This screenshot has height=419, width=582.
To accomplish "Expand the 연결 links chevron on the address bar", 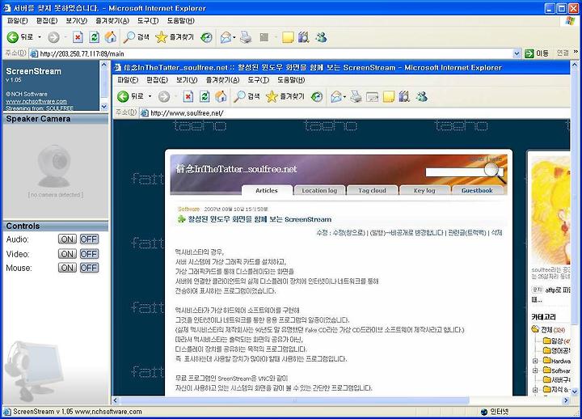I will [576, 52].
